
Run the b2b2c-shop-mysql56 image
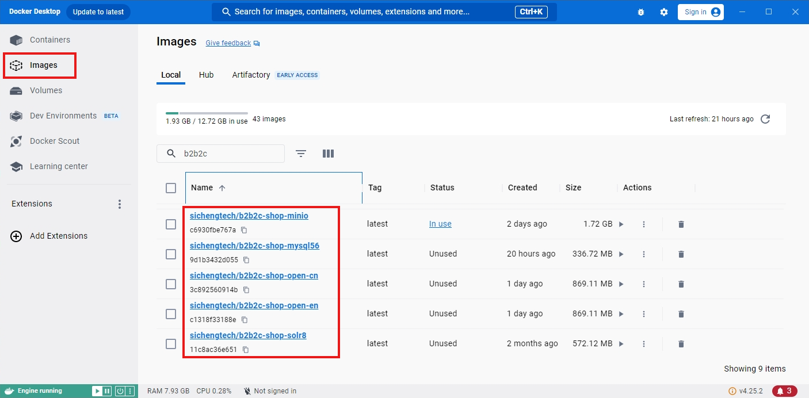(621, 254)
